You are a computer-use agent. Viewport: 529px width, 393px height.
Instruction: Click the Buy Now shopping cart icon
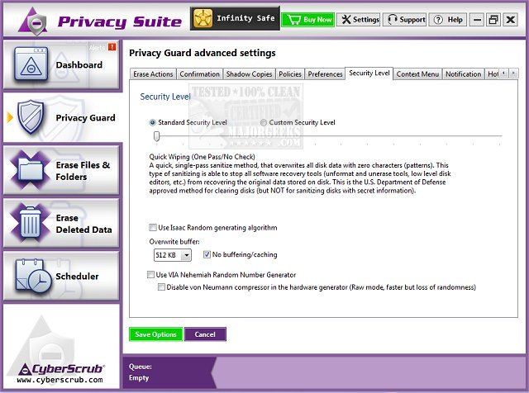[x=293, y=20]
